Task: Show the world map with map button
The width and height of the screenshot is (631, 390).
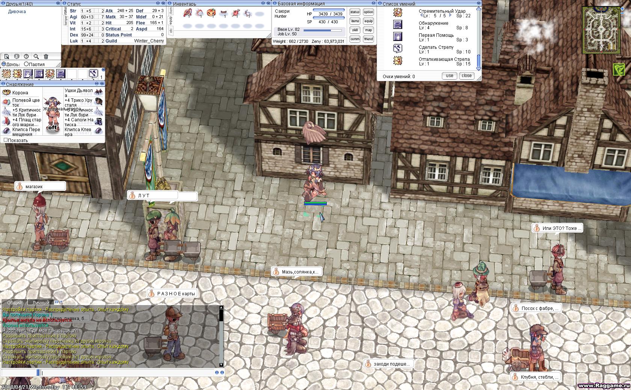Action: [x=368, y=30]
